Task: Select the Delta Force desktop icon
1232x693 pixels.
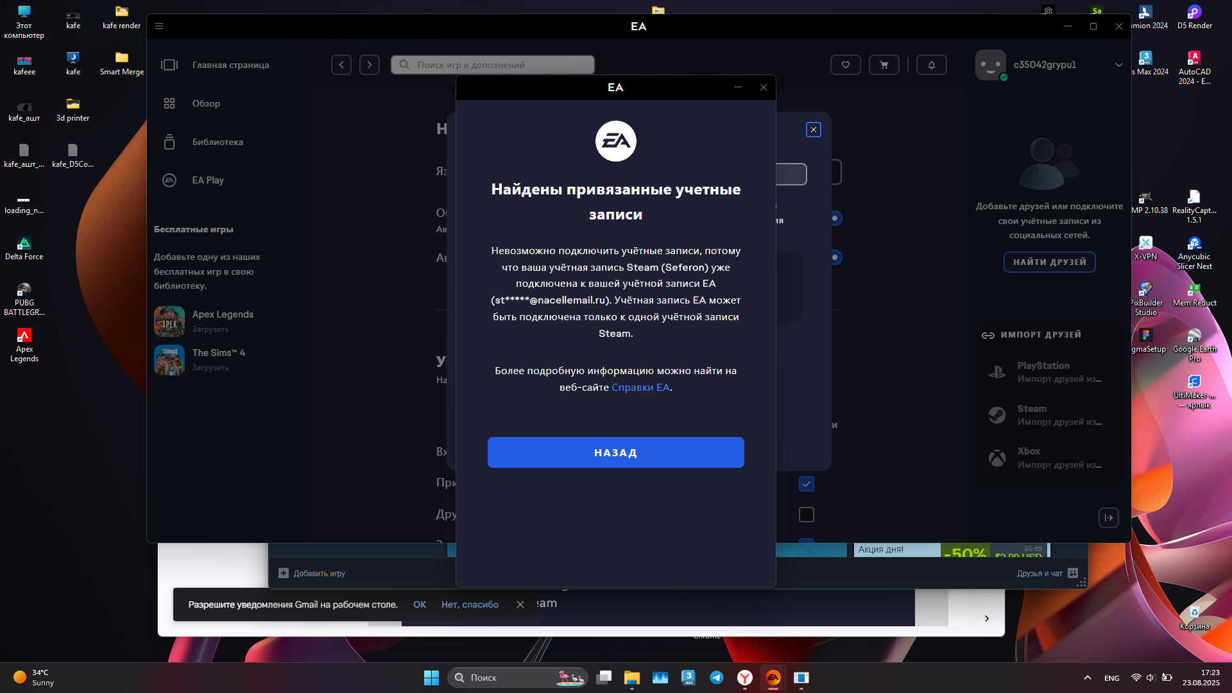Action: [24, 248]
